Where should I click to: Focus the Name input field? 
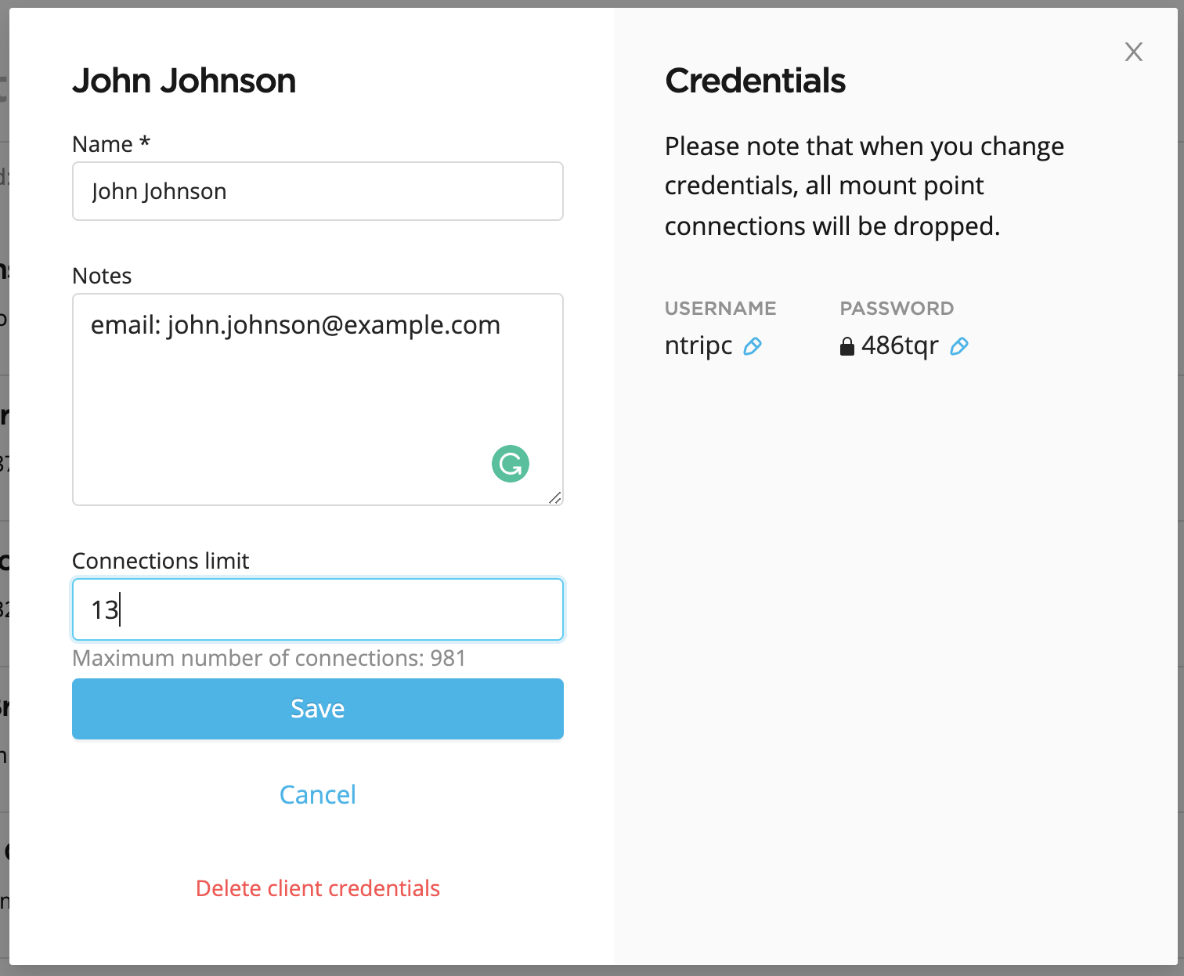[x=318, y=191]
